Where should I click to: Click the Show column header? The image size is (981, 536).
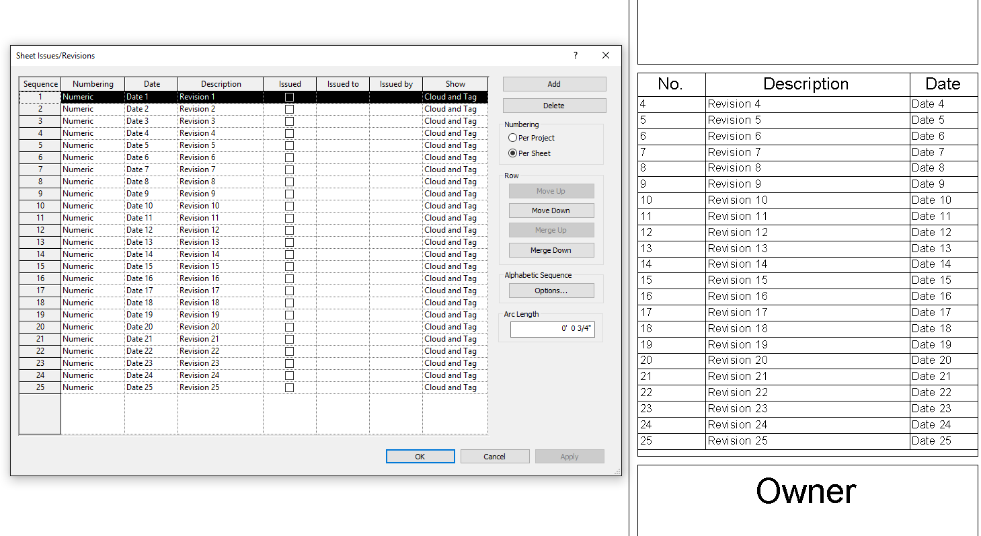pyautogui.click(x=455, y=84)
